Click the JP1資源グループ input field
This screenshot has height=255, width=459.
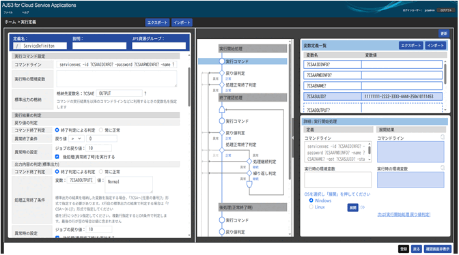pyautogui.click(x=159, y=46)
